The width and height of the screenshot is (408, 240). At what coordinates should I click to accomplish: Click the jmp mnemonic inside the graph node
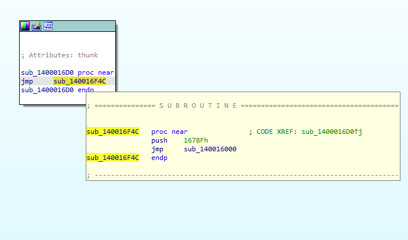pos(27,81)
